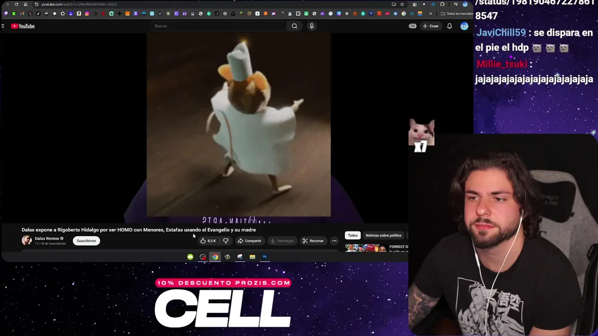This screenshot has height=336, width=598.
Task: Dislike the video with thumbs down
Action: [226, 241]
